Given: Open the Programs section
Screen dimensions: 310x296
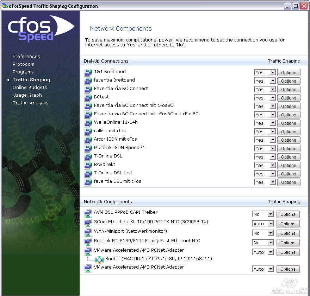Looking at the screenshot, I should 23,72.
